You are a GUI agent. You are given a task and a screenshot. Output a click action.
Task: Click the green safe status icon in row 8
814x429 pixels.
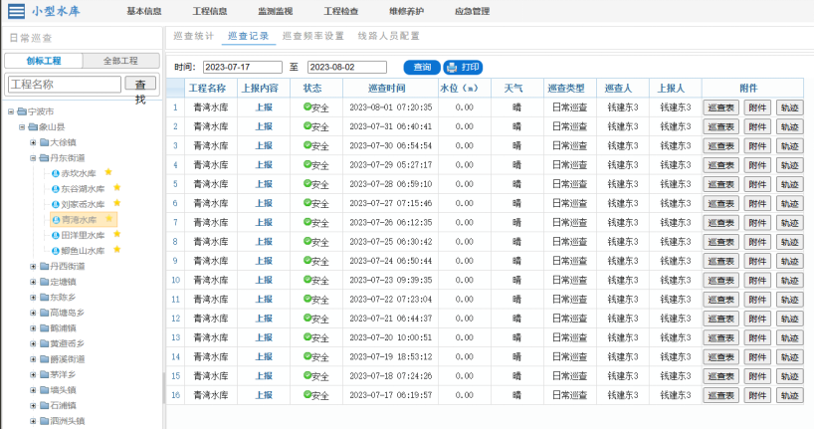click(x=307, y=241)
